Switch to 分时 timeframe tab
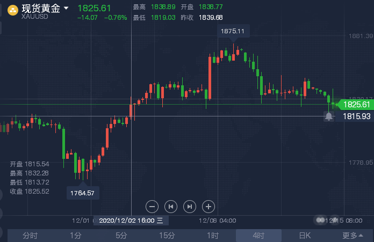Screen dimensions: 374x242 point(30,236)
